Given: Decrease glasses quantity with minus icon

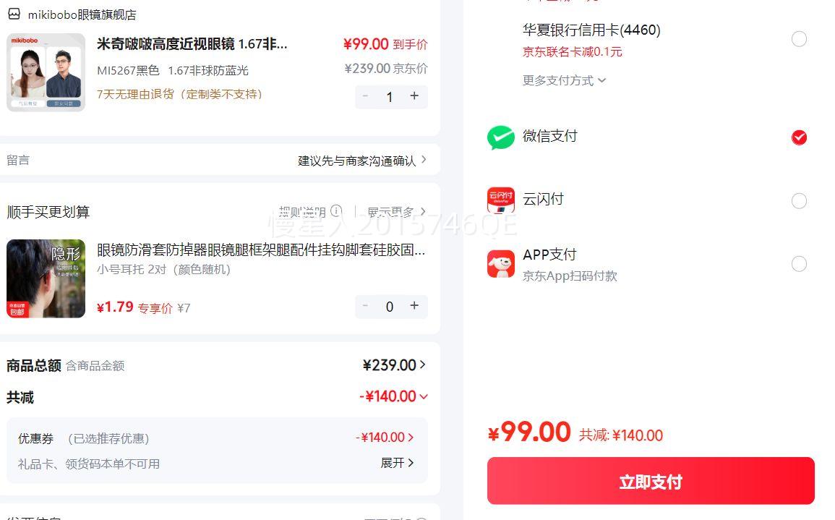Looking at the screenshot, I should [366, 96].
